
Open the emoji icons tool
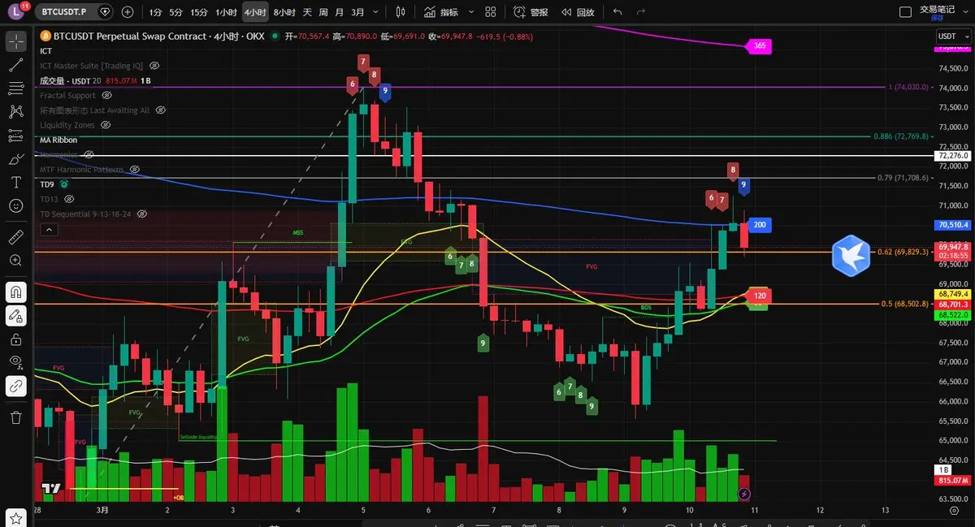click(x=15, y=206)
